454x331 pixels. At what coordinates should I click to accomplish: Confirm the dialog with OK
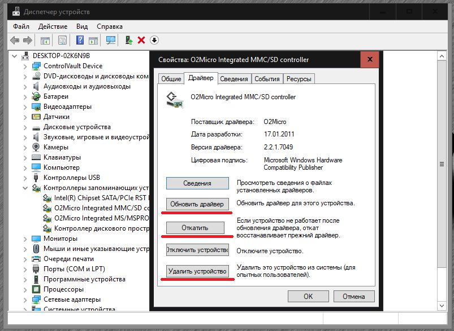(x=308, y=297)
